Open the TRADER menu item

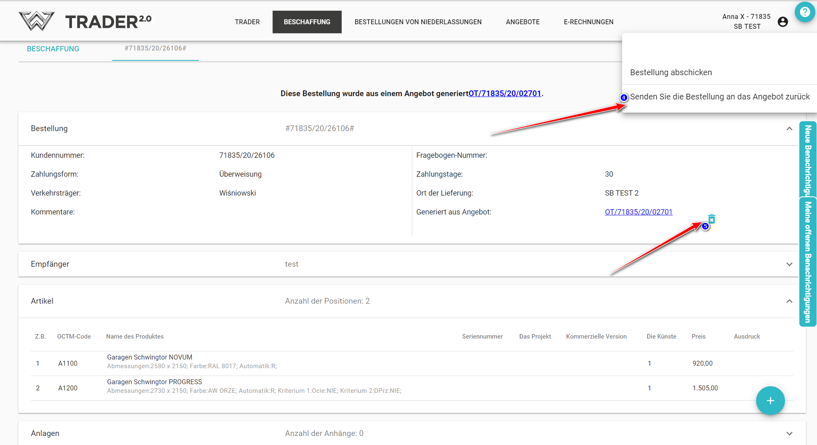247,22
